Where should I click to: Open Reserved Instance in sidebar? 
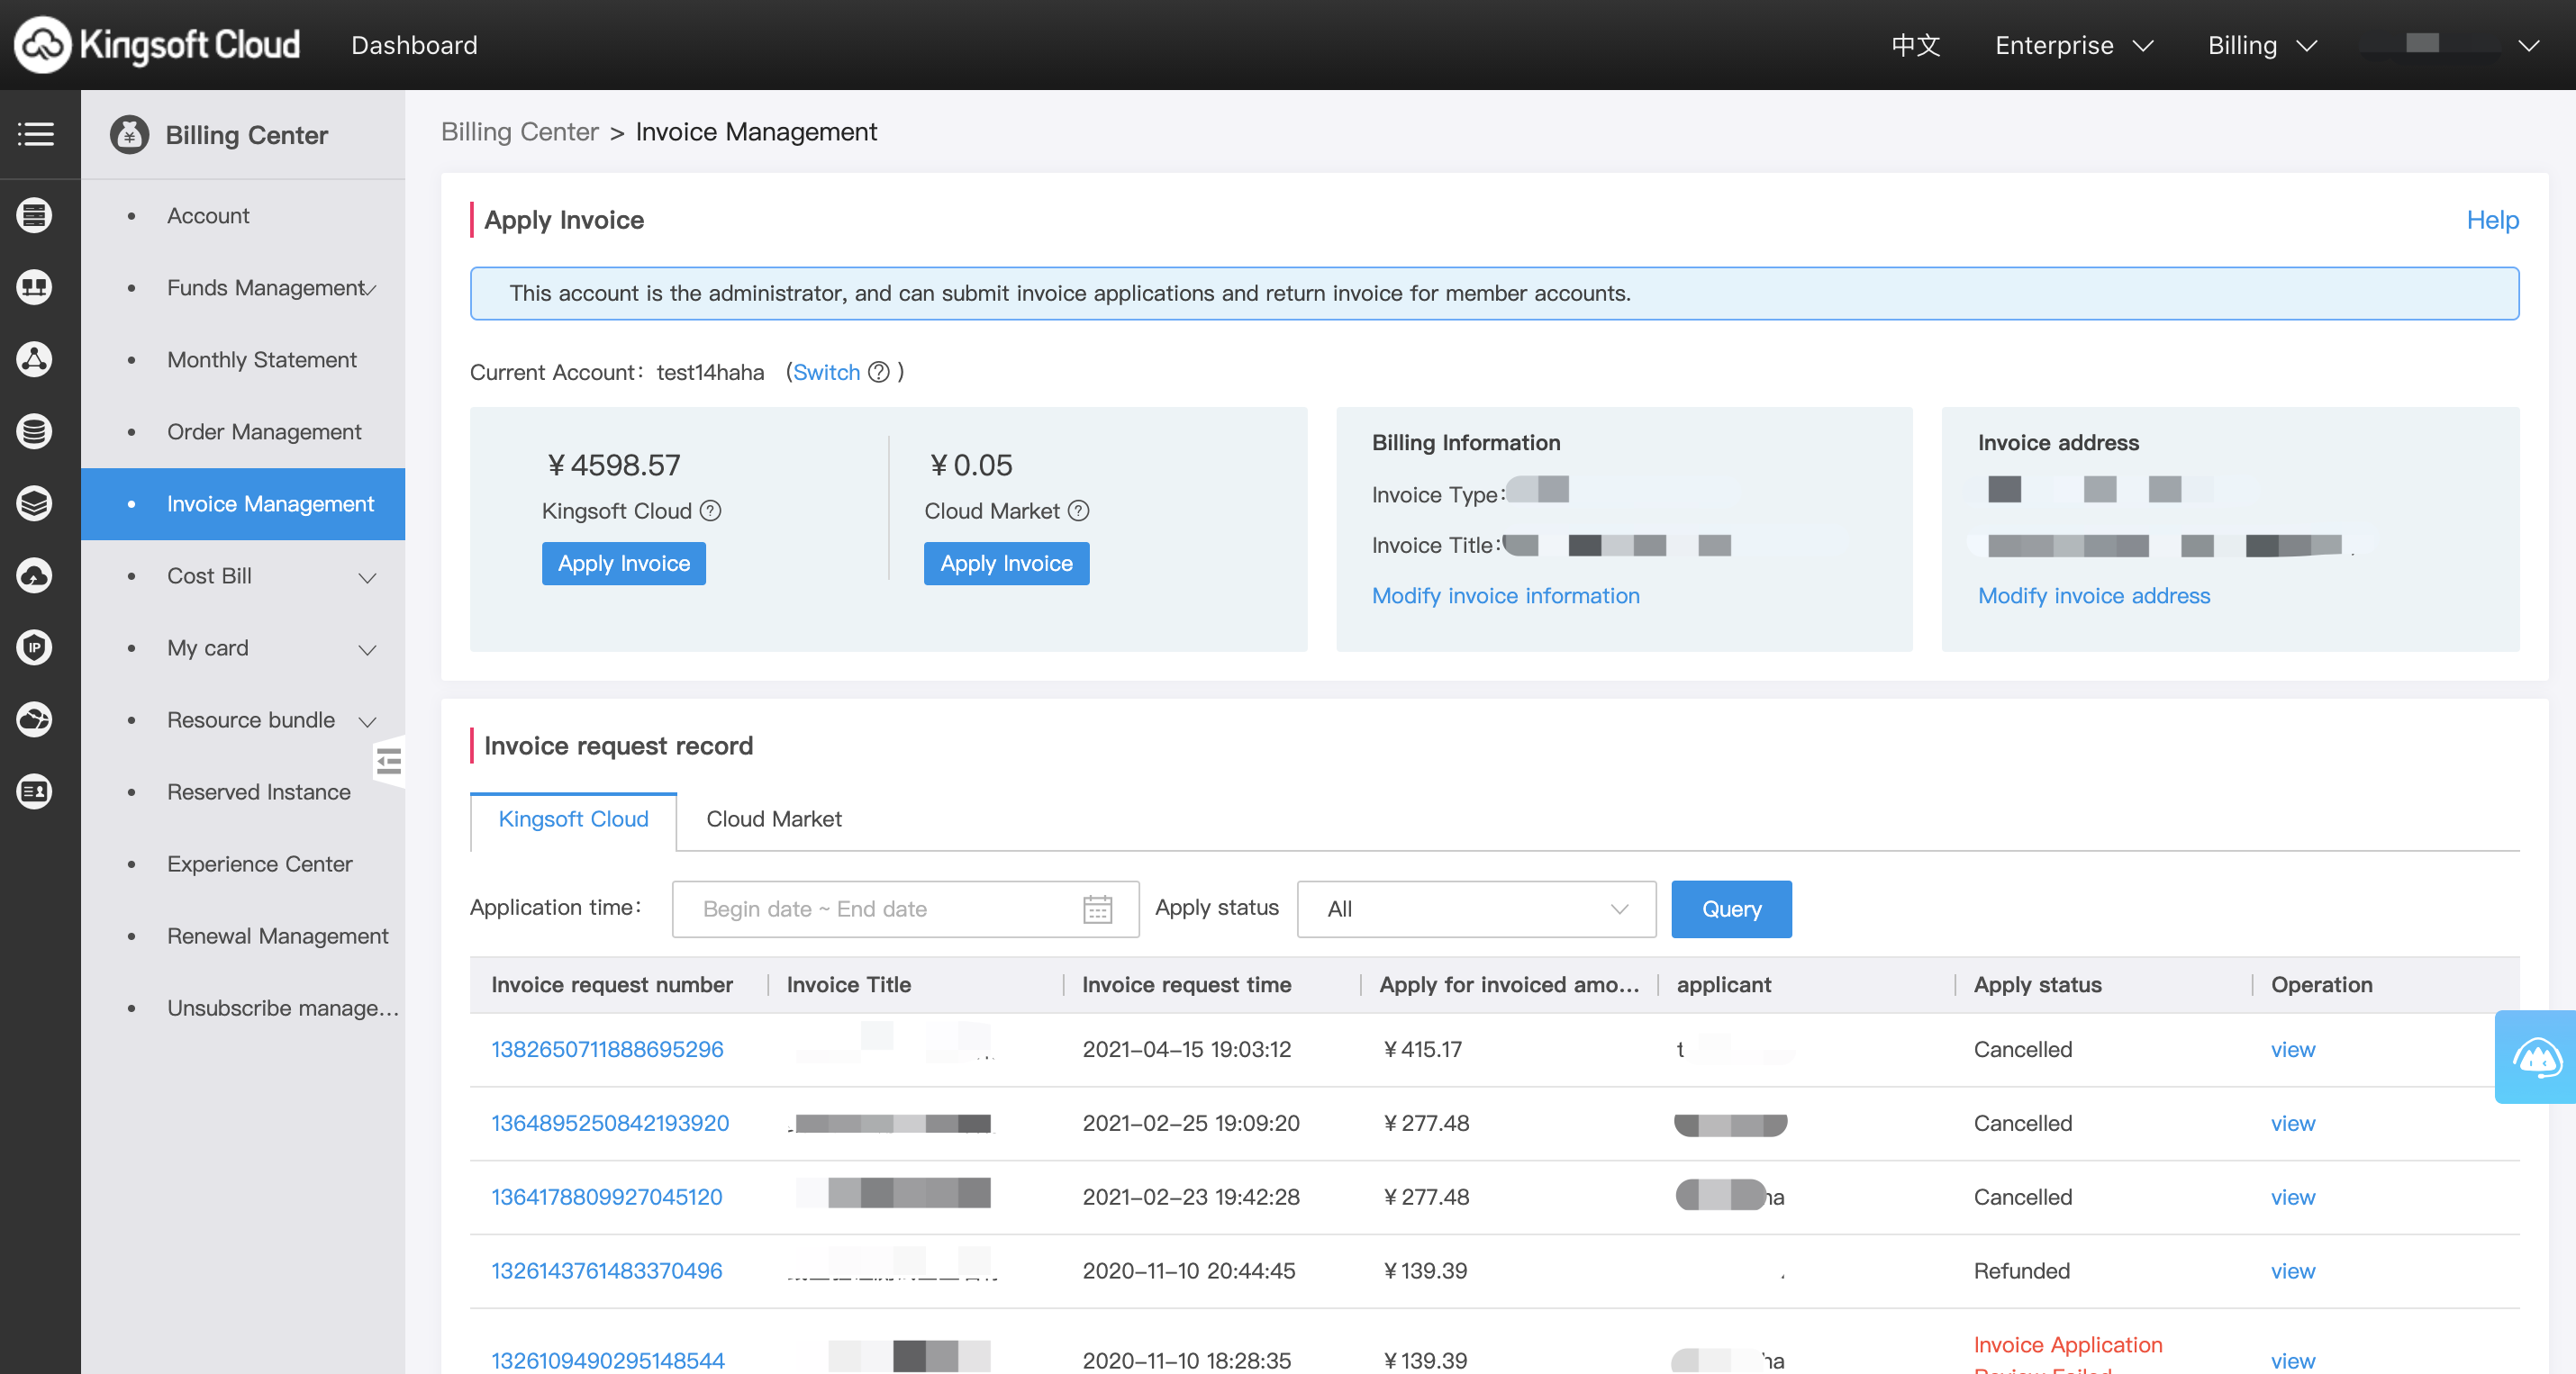(259, 792)
